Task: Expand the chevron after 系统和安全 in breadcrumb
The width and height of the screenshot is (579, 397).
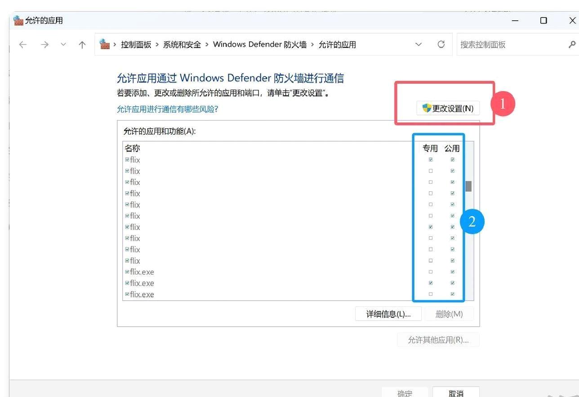Action: pyautogui.click(x=207, y=45)
